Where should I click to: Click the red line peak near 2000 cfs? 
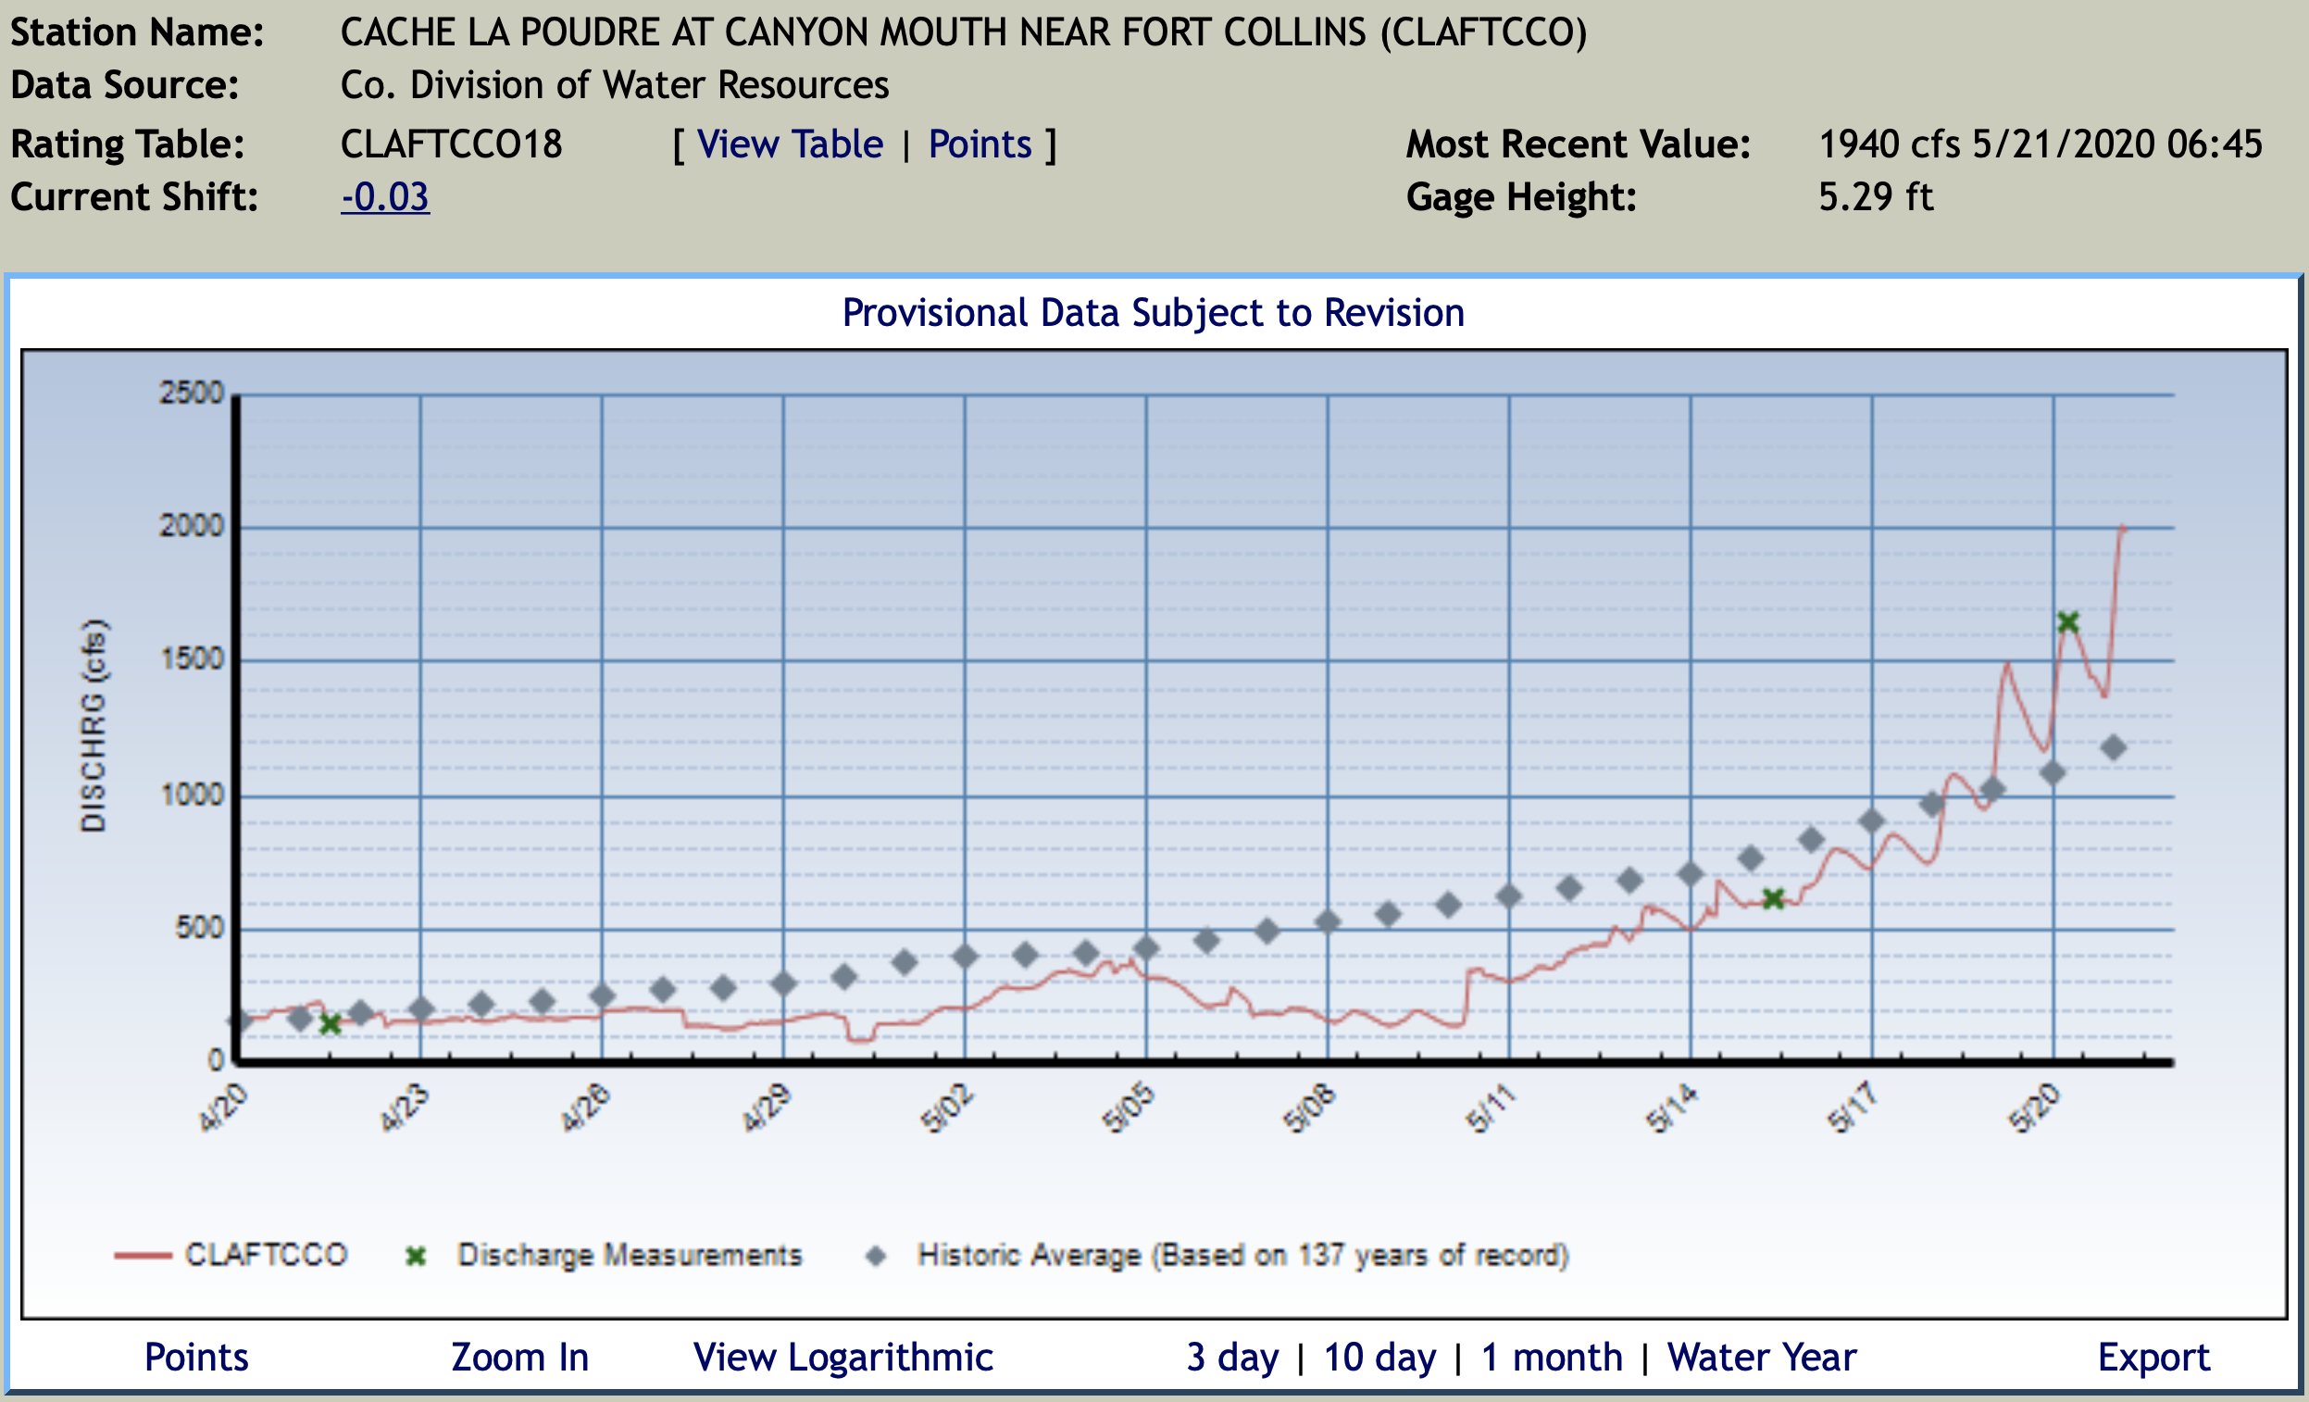click(2122, 529)
